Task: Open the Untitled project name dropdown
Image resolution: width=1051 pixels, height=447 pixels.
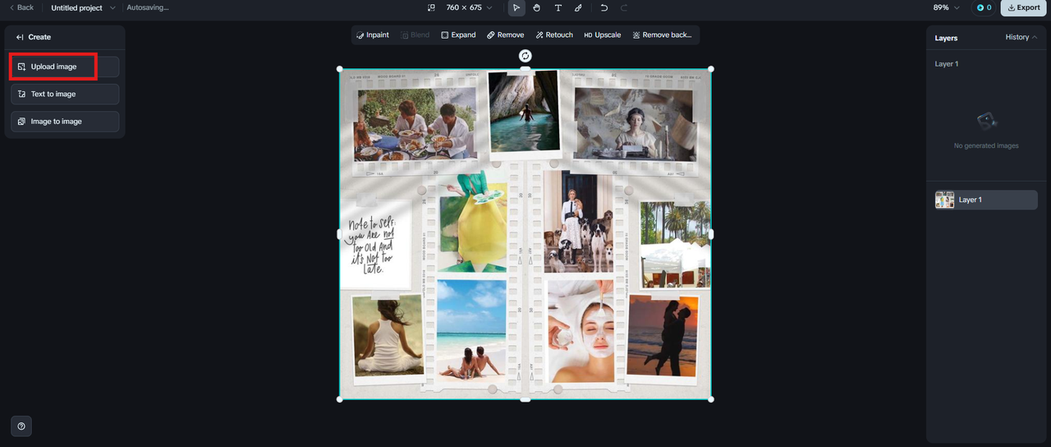Action: pos(83,7)
